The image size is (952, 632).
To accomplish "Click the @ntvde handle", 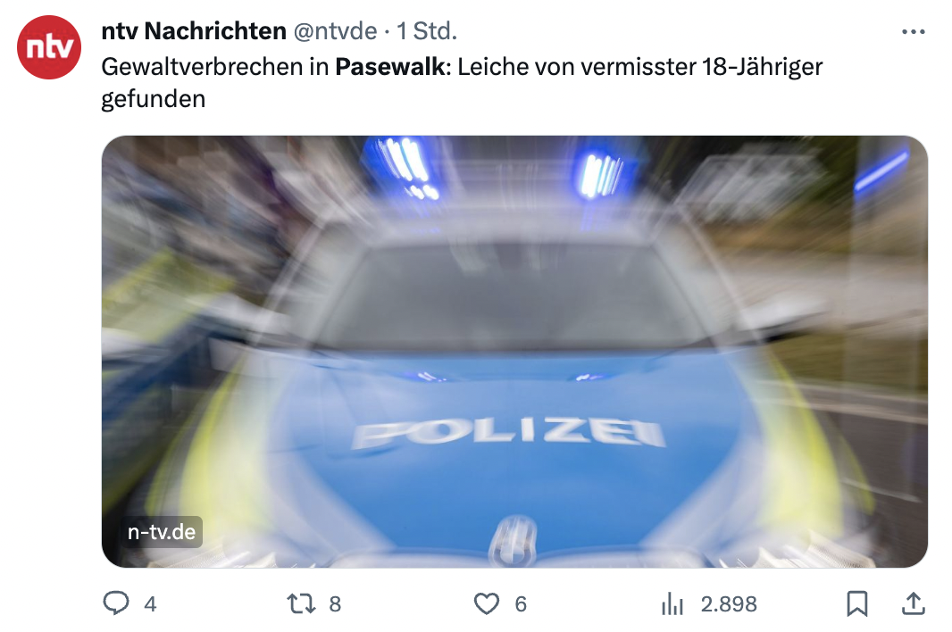I will click(335, 31).
